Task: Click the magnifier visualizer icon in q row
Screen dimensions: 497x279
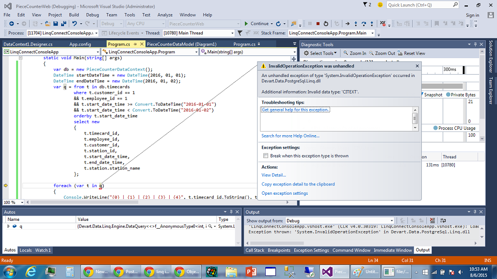Action: 210,226
